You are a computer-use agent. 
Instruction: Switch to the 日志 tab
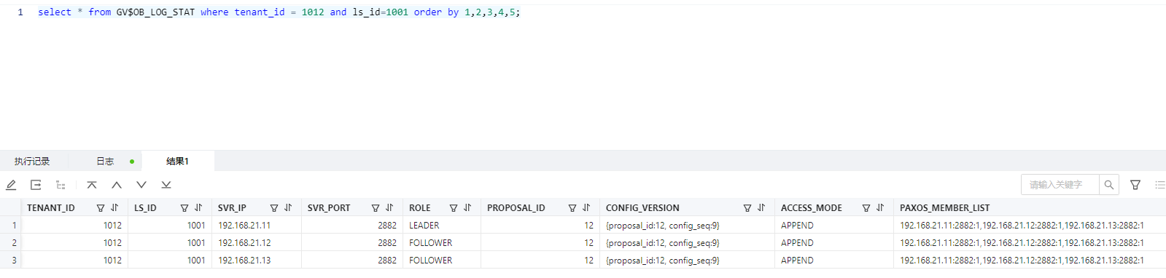[105, 162]
